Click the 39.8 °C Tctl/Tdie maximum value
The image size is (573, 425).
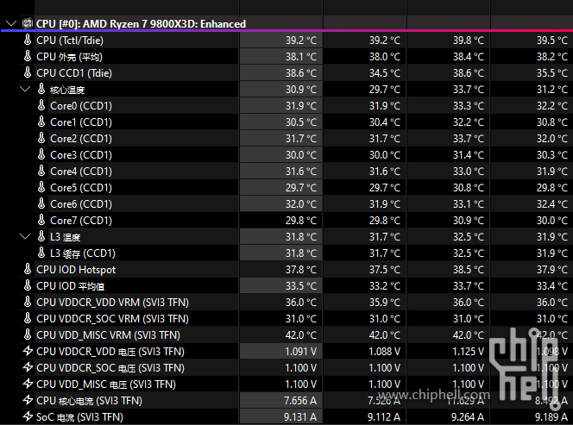click(469, 41)
